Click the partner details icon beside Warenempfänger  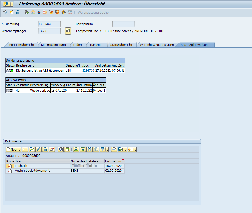[x=68, y=31]
